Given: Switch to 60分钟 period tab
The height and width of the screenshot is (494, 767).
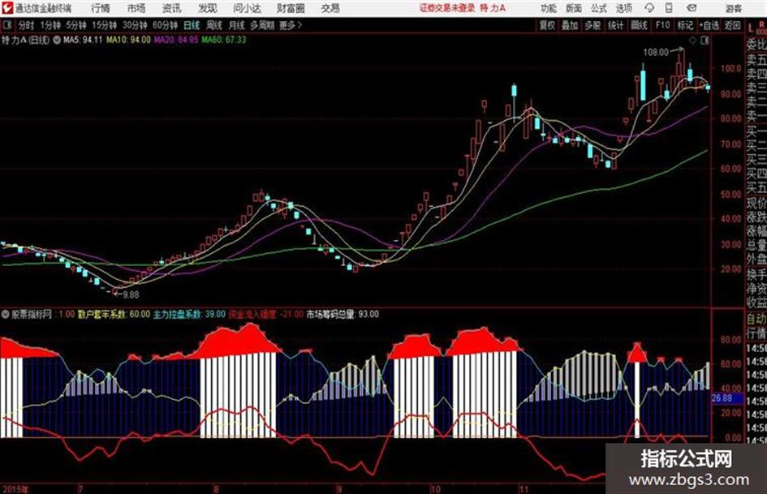Looking at the screenshot, I should (165, 25).
